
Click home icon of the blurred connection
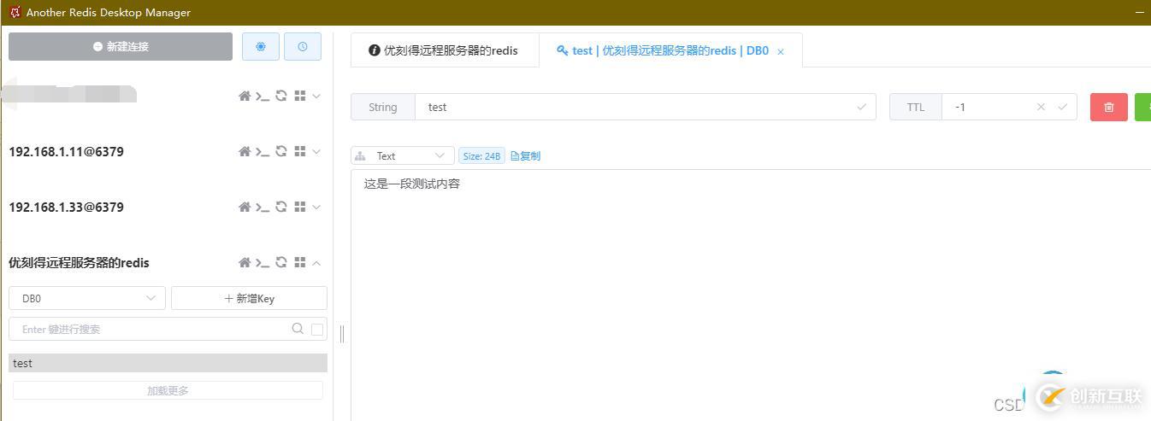[245, 96]
